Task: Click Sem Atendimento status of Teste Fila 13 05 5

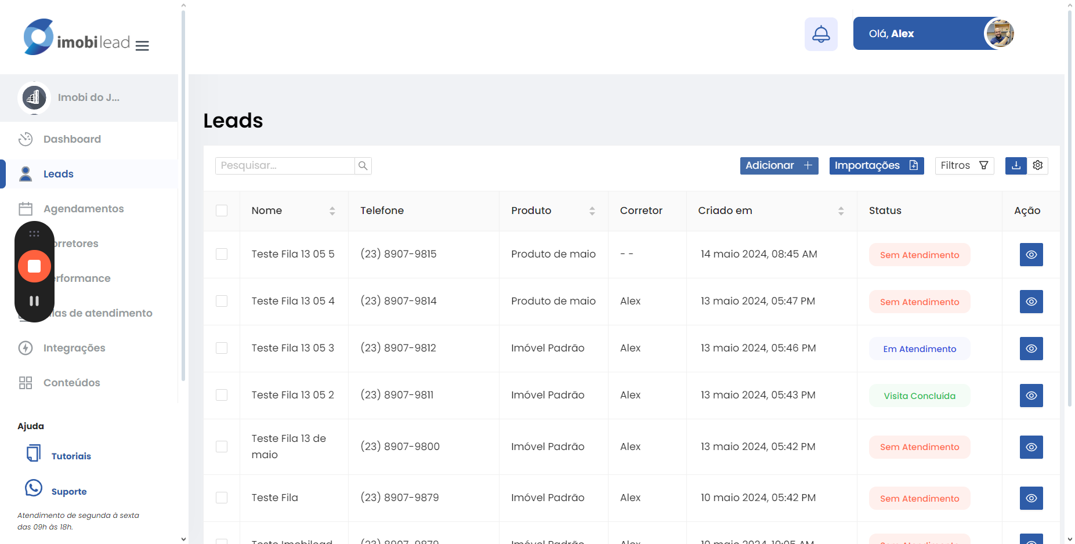Action: (x=920, y=255)
